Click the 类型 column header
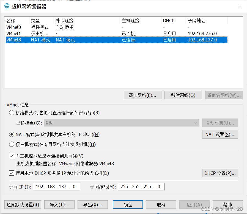The image size is (247, 214). pos(42,21)
